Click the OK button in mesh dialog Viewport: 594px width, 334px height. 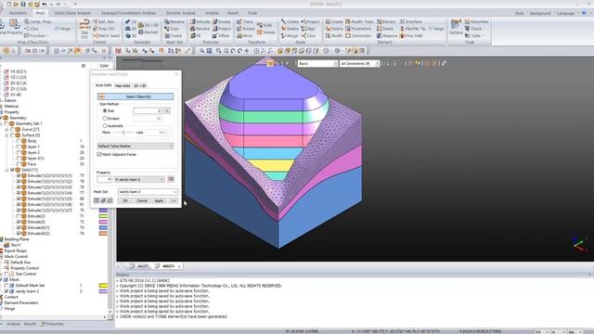pos(124,200)
